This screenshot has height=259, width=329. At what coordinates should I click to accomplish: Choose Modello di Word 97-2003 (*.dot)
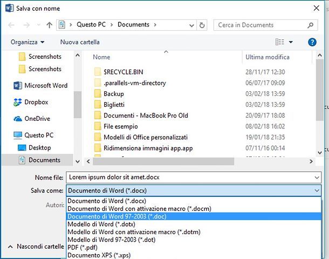pyautogui.click(x=194, y=240)
